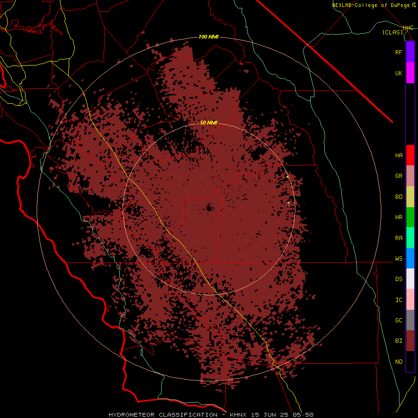Click the GC legend label
Screen dimensions: 418x418
coord(398,320)
